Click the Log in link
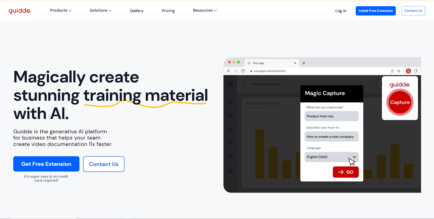This screenshot has width=434, height=219. (x=341, y=11)
